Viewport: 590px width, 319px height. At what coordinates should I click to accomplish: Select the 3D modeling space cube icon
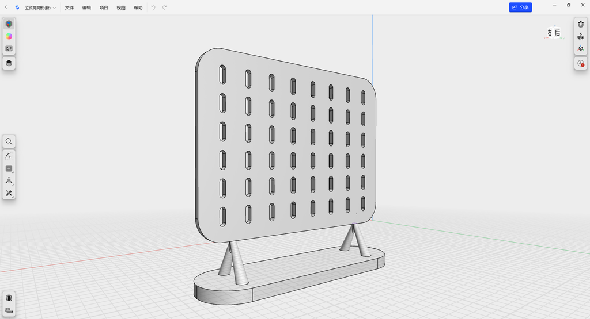tap(9, 24)
